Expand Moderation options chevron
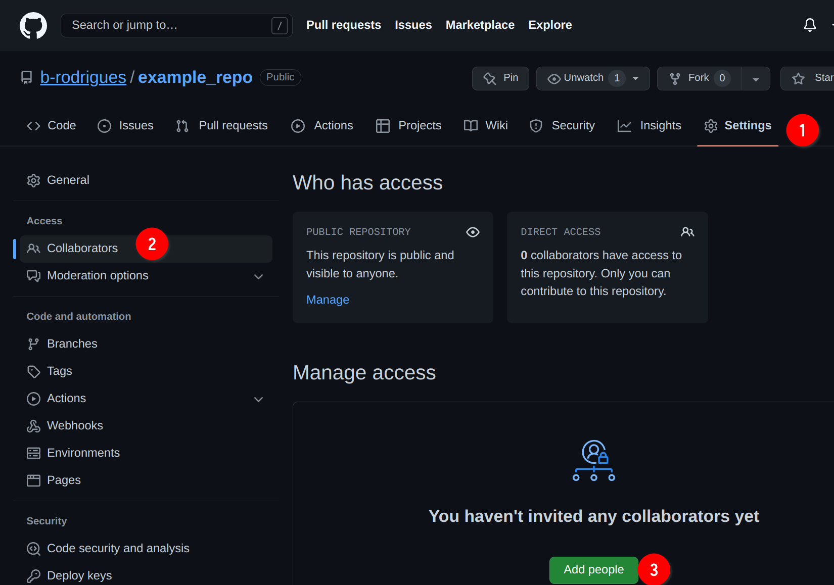The height and width of the screenshot is (585, 834). (258, 276)
